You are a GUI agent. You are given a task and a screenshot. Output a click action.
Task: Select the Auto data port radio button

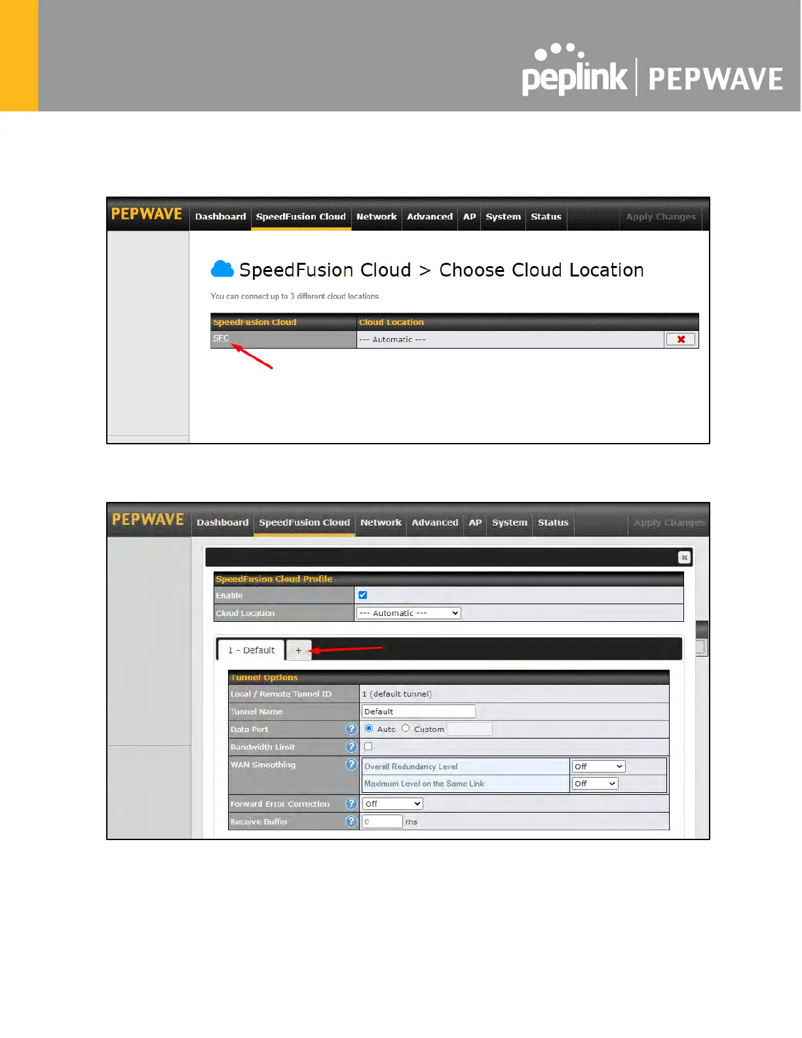click(369, 728)
